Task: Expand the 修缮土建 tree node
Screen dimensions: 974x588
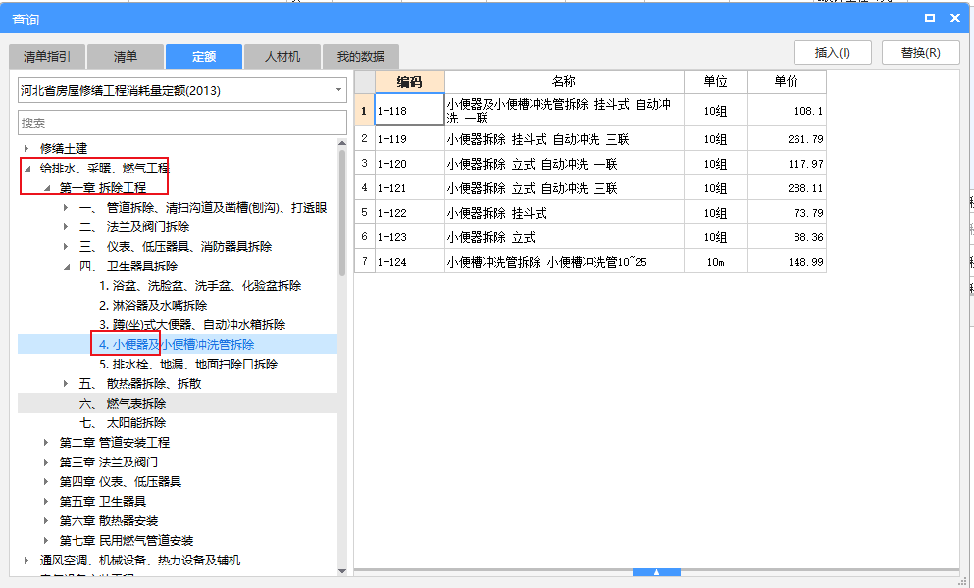Action: click(26, 148)
